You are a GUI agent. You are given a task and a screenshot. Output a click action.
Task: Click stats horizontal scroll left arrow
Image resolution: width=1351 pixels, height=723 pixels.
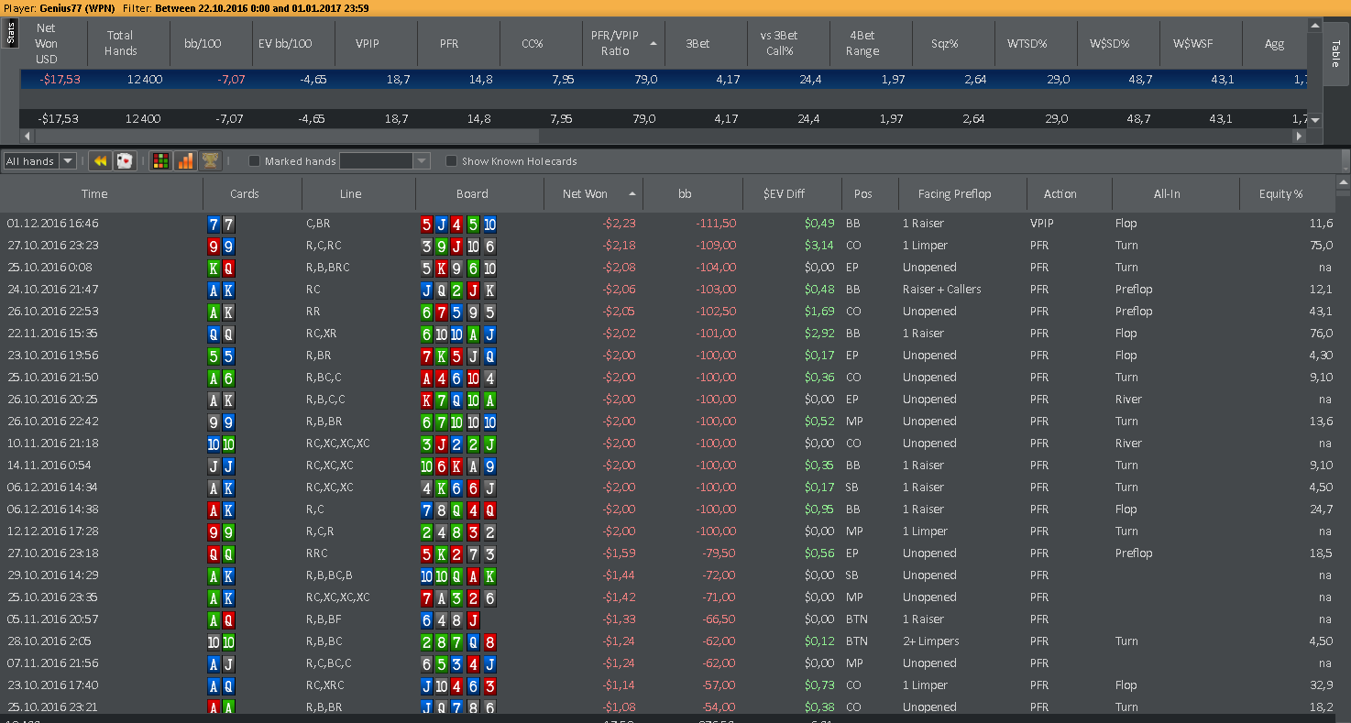(x=26, y=136)
